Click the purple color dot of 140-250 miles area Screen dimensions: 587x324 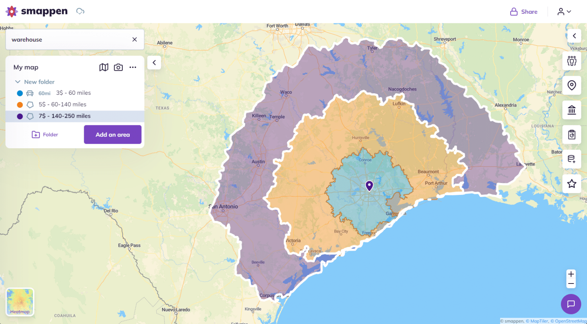(20, 116)
